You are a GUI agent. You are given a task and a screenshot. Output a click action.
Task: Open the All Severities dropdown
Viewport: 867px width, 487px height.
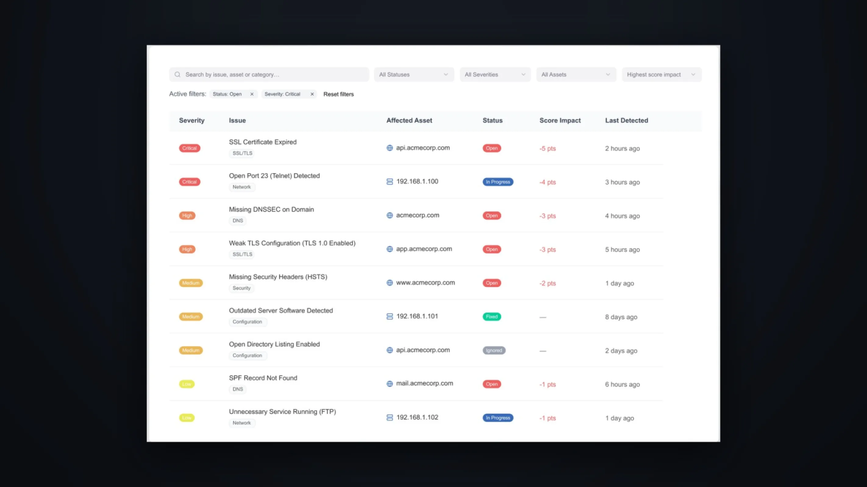[495, 75]
